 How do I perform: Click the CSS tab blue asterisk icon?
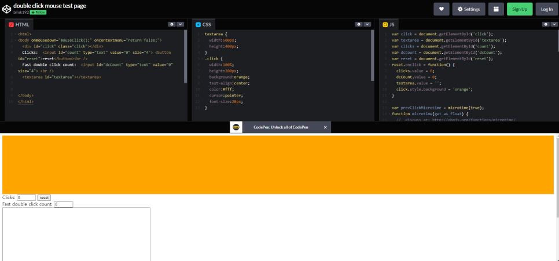[x=198, y=25]
